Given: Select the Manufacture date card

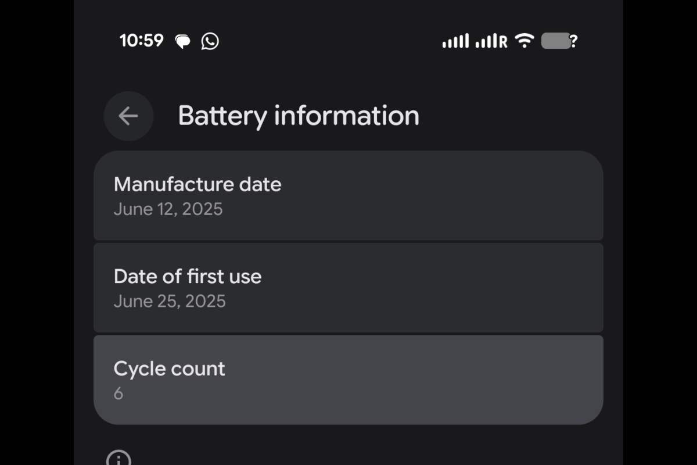Looking at the screenshot, I should pos(348,196).
